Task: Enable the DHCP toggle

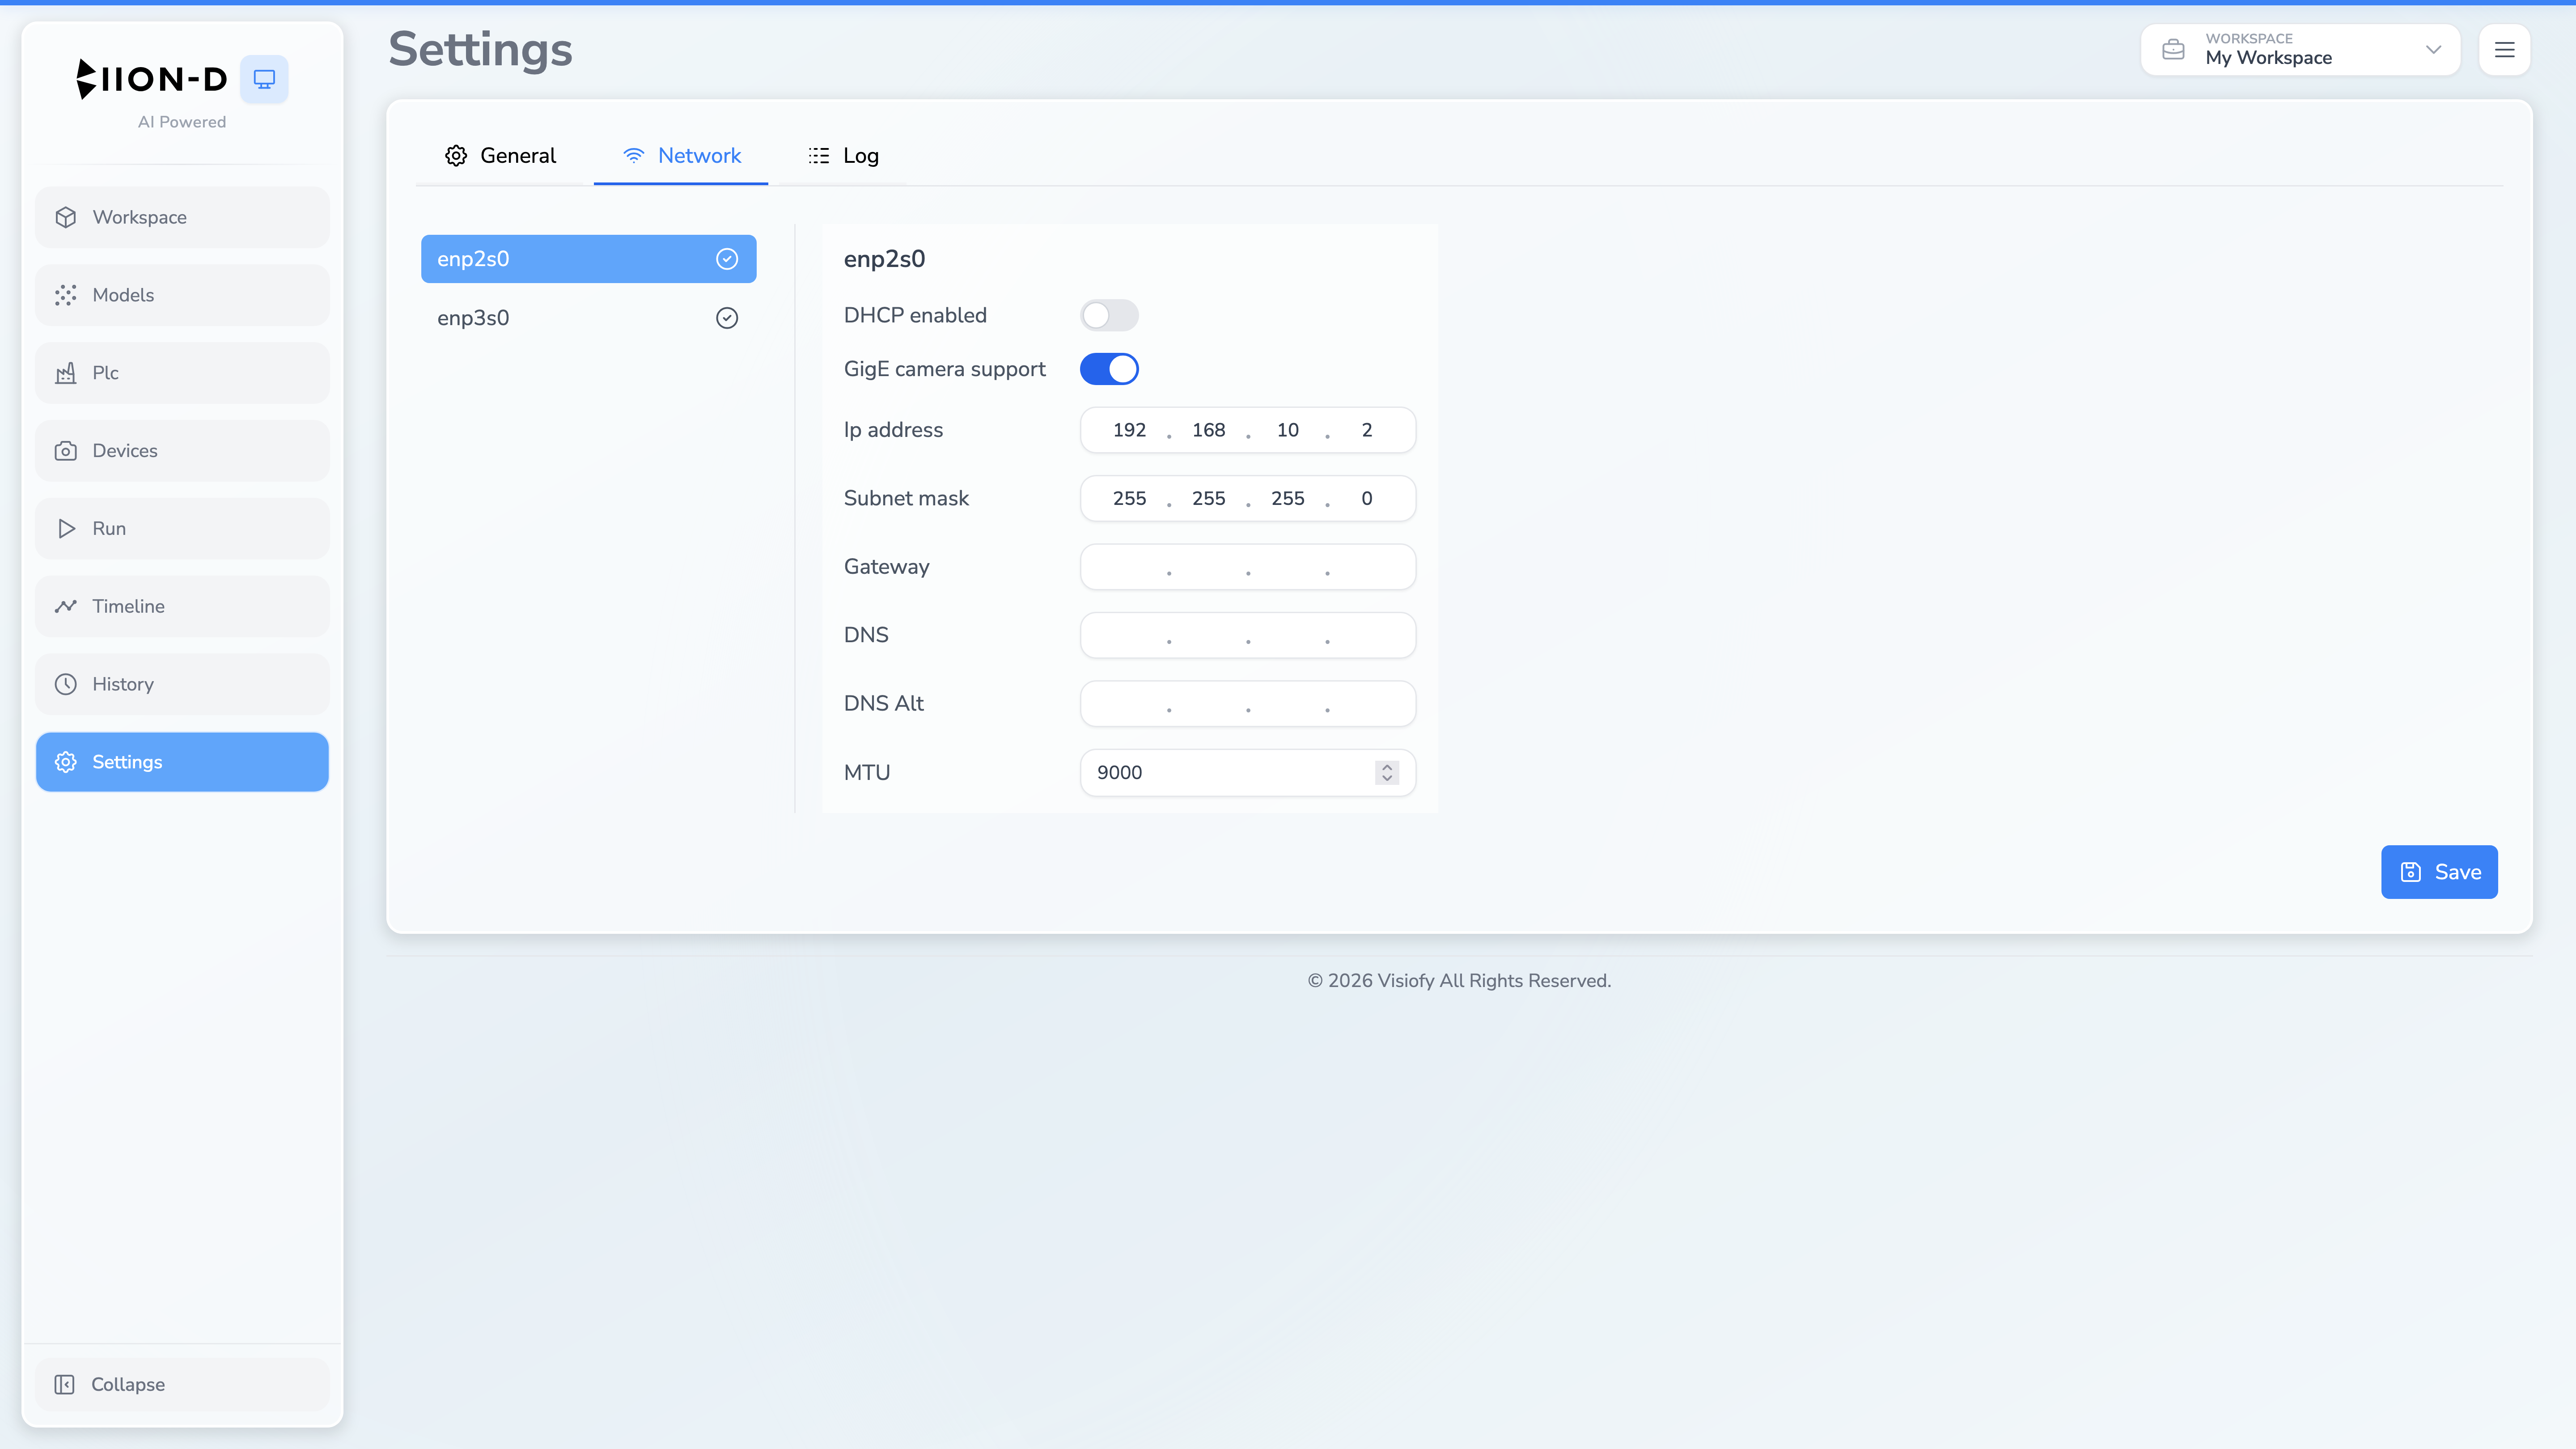Action: coord(1109,315)
